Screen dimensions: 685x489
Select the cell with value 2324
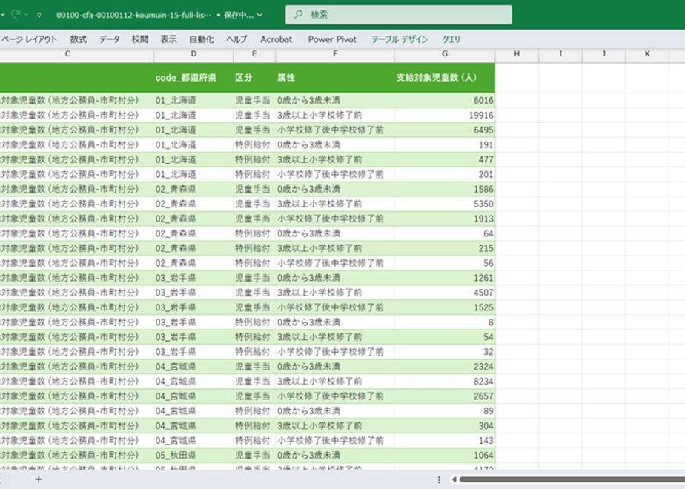point(445,367)
